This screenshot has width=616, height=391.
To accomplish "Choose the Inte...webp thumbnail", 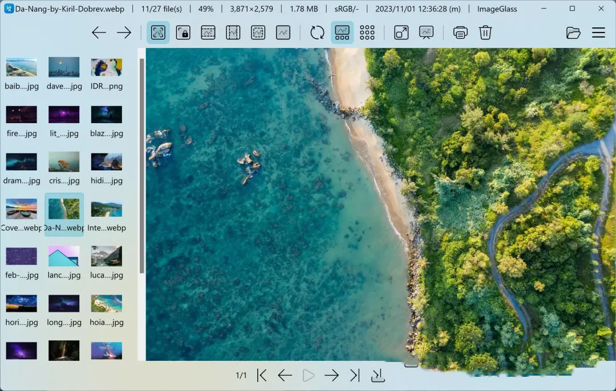I will pos(107,215).
